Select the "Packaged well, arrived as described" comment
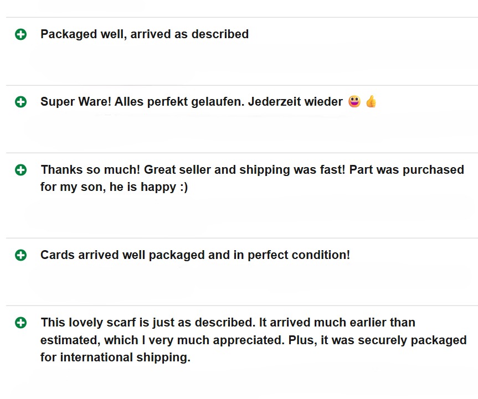Viewport: 478px width, 399px height. (x=145, y=34)
